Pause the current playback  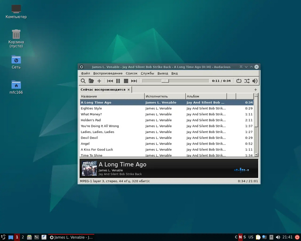118,81
